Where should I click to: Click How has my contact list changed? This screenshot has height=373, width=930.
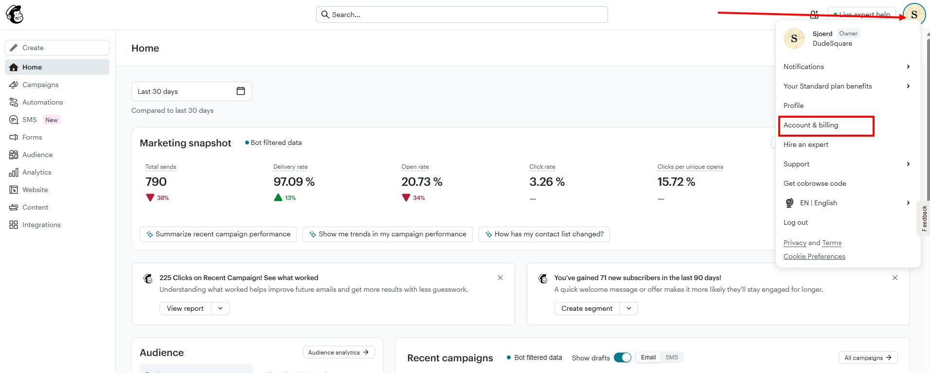coord(544,234)
